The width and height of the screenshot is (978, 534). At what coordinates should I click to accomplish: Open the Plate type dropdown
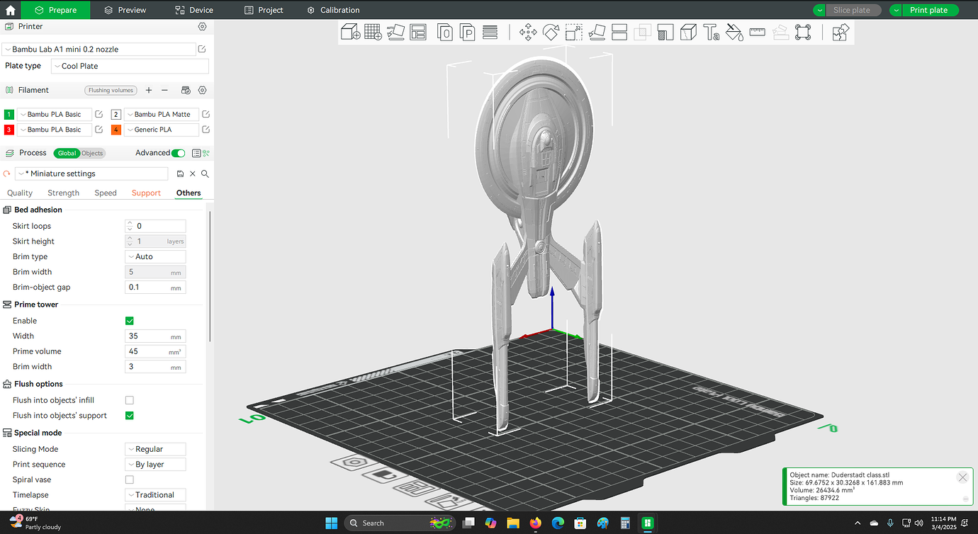pos(130,66)
